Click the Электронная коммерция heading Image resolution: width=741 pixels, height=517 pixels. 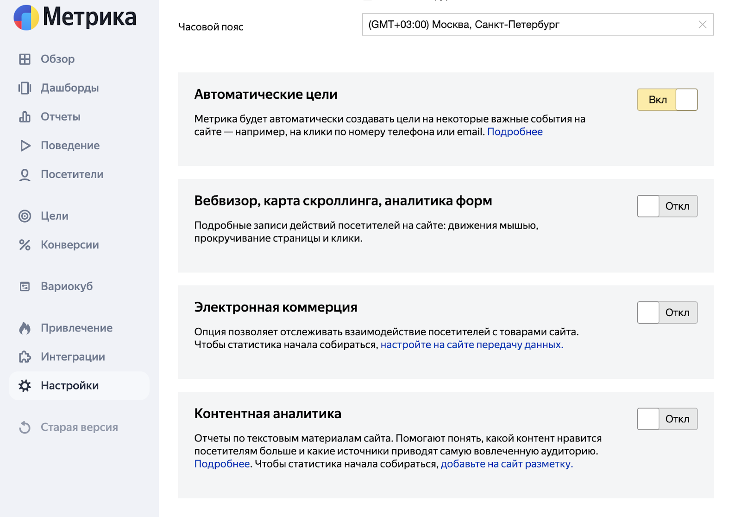[x=276, y=307]
